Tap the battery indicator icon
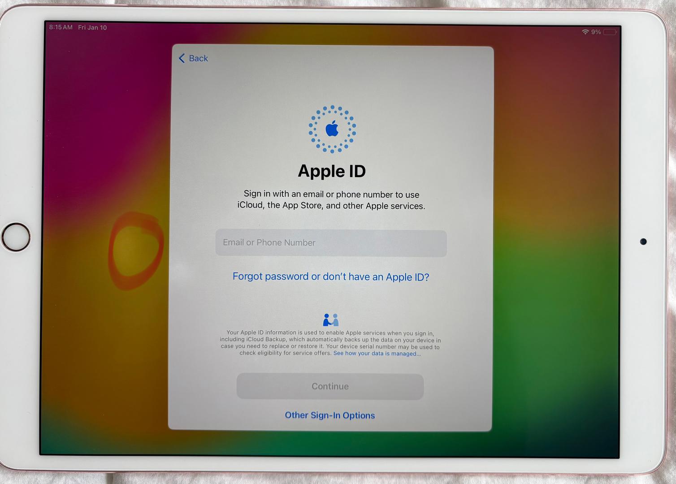Screen dimensions: 676x484 click(x=610, y=32)
